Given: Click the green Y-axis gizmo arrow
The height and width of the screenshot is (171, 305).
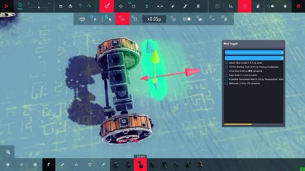Looking at the screenshot, I should click(x=155, y=56).
